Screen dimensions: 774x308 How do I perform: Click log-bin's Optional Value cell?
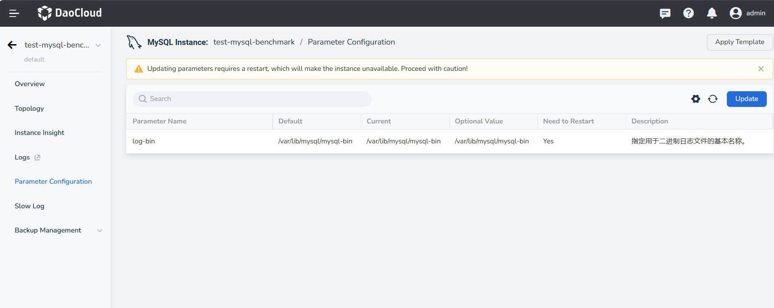click(492, 141)
